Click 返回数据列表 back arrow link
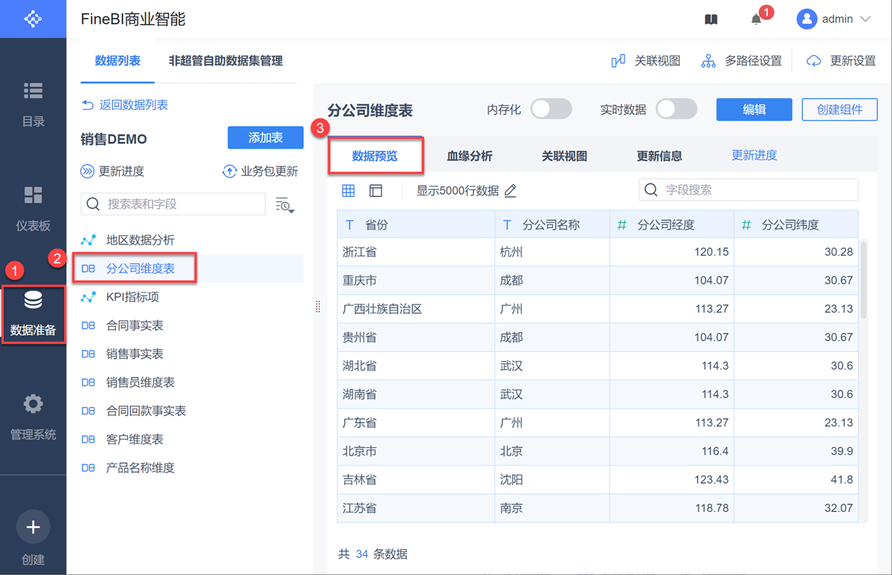The image size is (892, 575). [124, 105]
